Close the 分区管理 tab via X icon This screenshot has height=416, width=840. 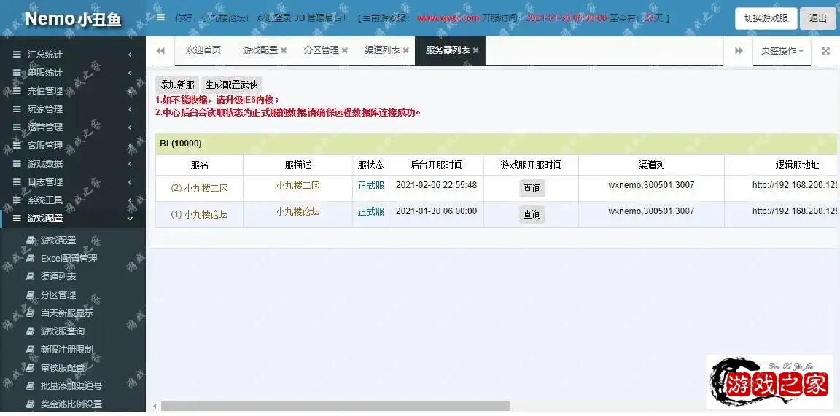[345, 51]
